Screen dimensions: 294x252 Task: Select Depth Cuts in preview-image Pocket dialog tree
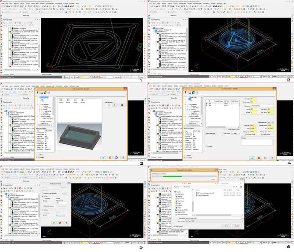[45, 113]
